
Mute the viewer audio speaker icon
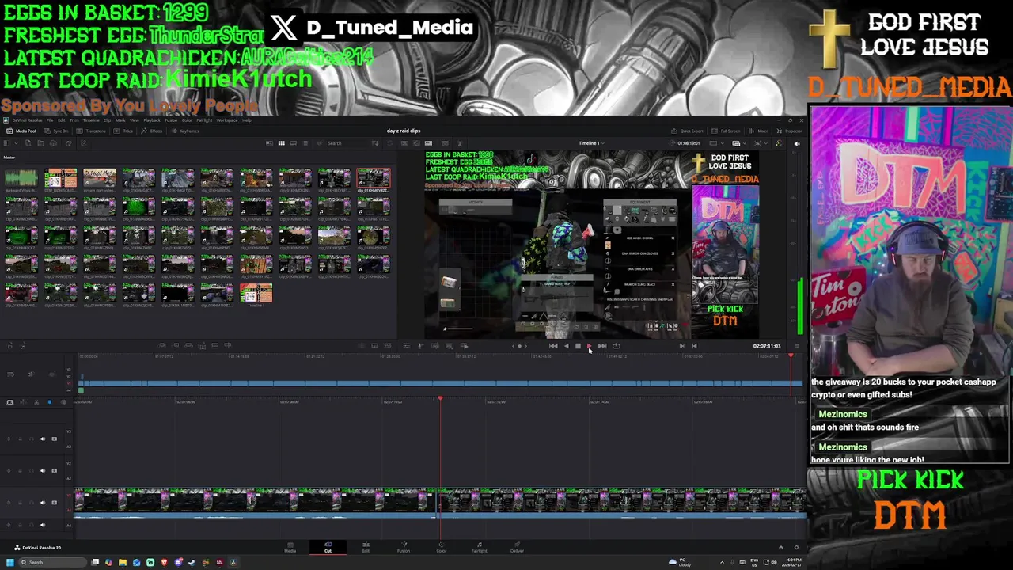(x=797, y=143)
